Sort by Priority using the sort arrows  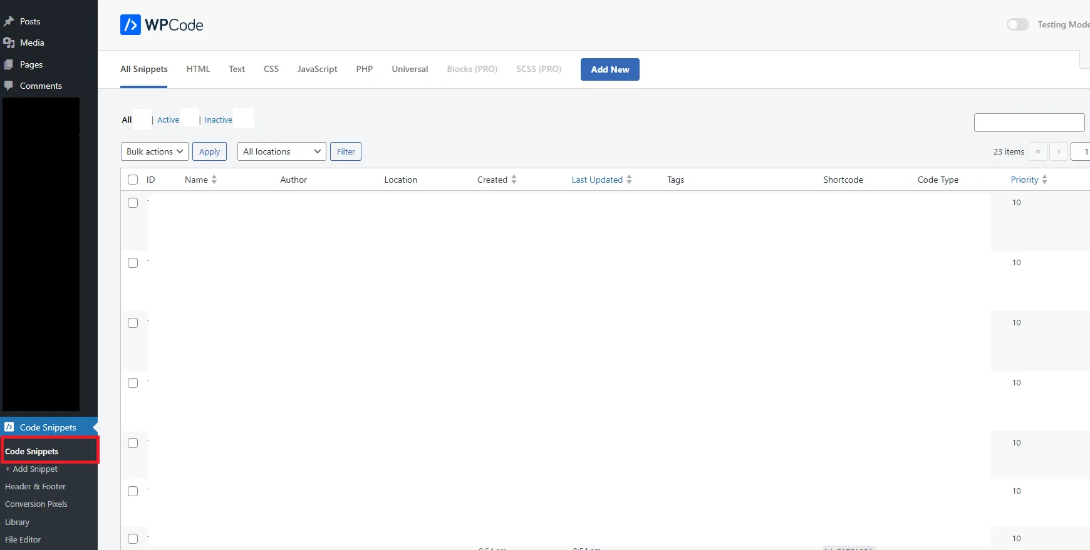pos(1044,180)
